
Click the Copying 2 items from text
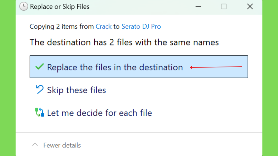(x=62, y=26)
